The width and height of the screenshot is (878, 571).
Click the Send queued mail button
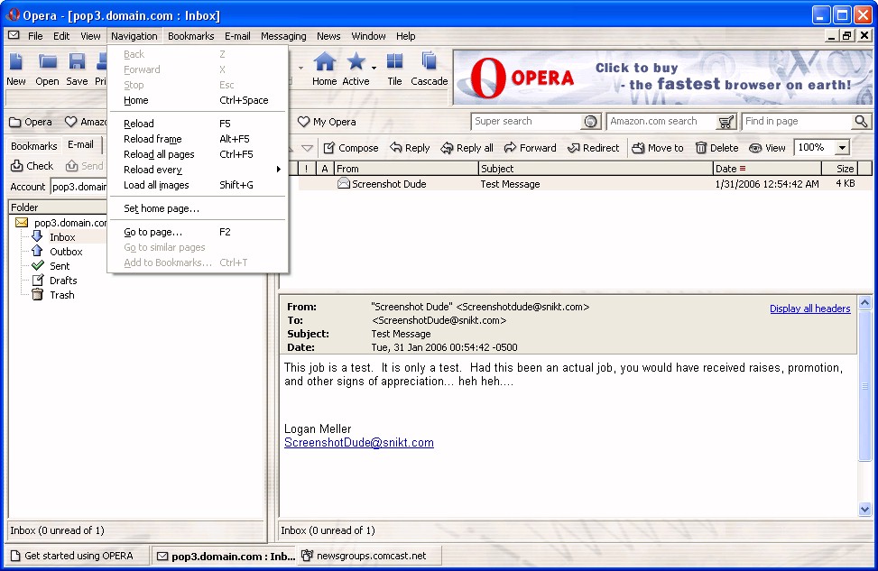[x=85, y=166]
